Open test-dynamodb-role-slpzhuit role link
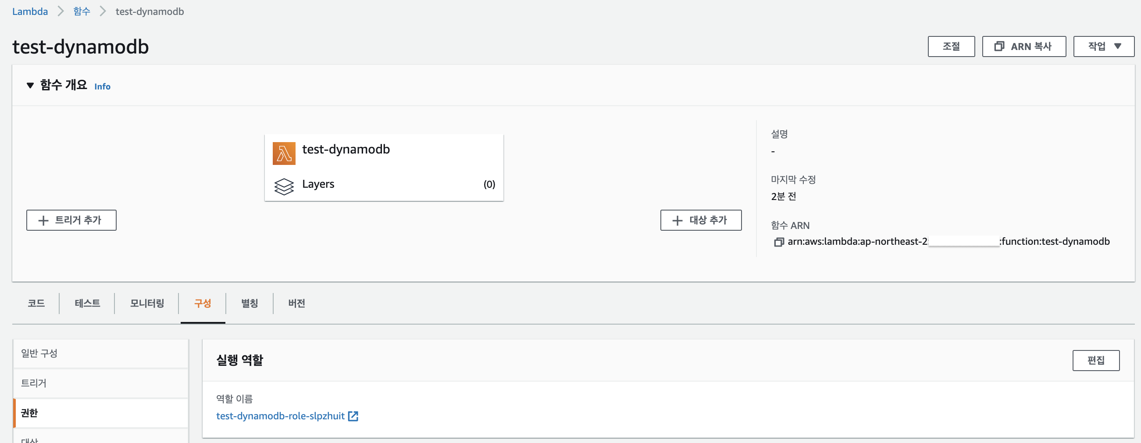Viewport: 1141px width, 443px height. click(x=280, y=416)
